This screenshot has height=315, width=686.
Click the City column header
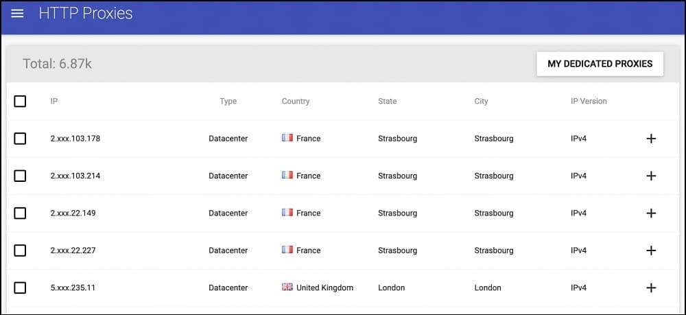pos(482,101)
